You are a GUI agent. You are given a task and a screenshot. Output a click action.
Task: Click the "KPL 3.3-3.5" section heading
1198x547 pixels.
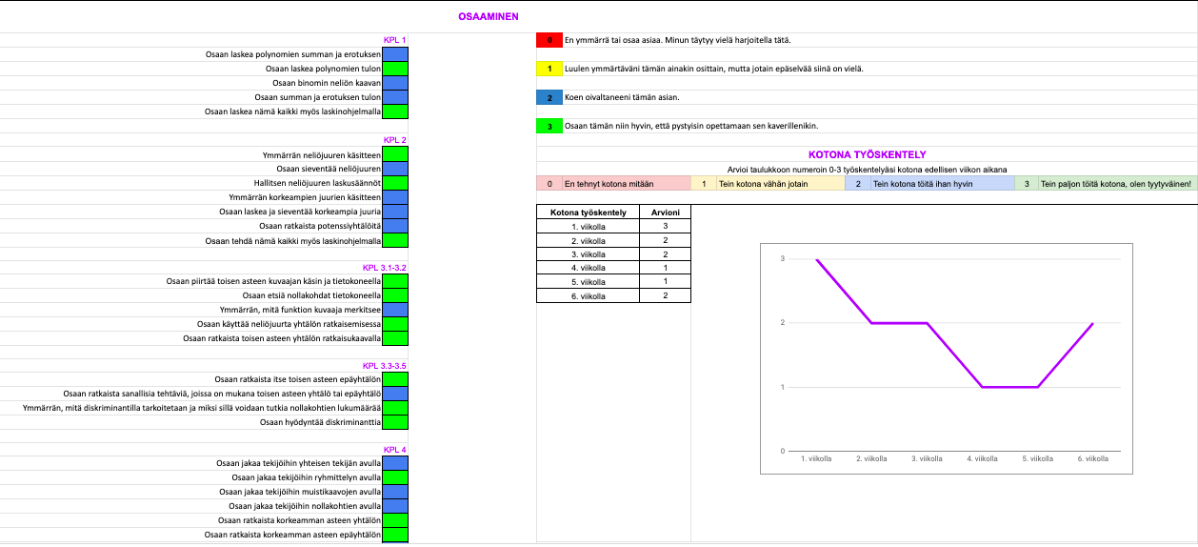coord(384,365)
